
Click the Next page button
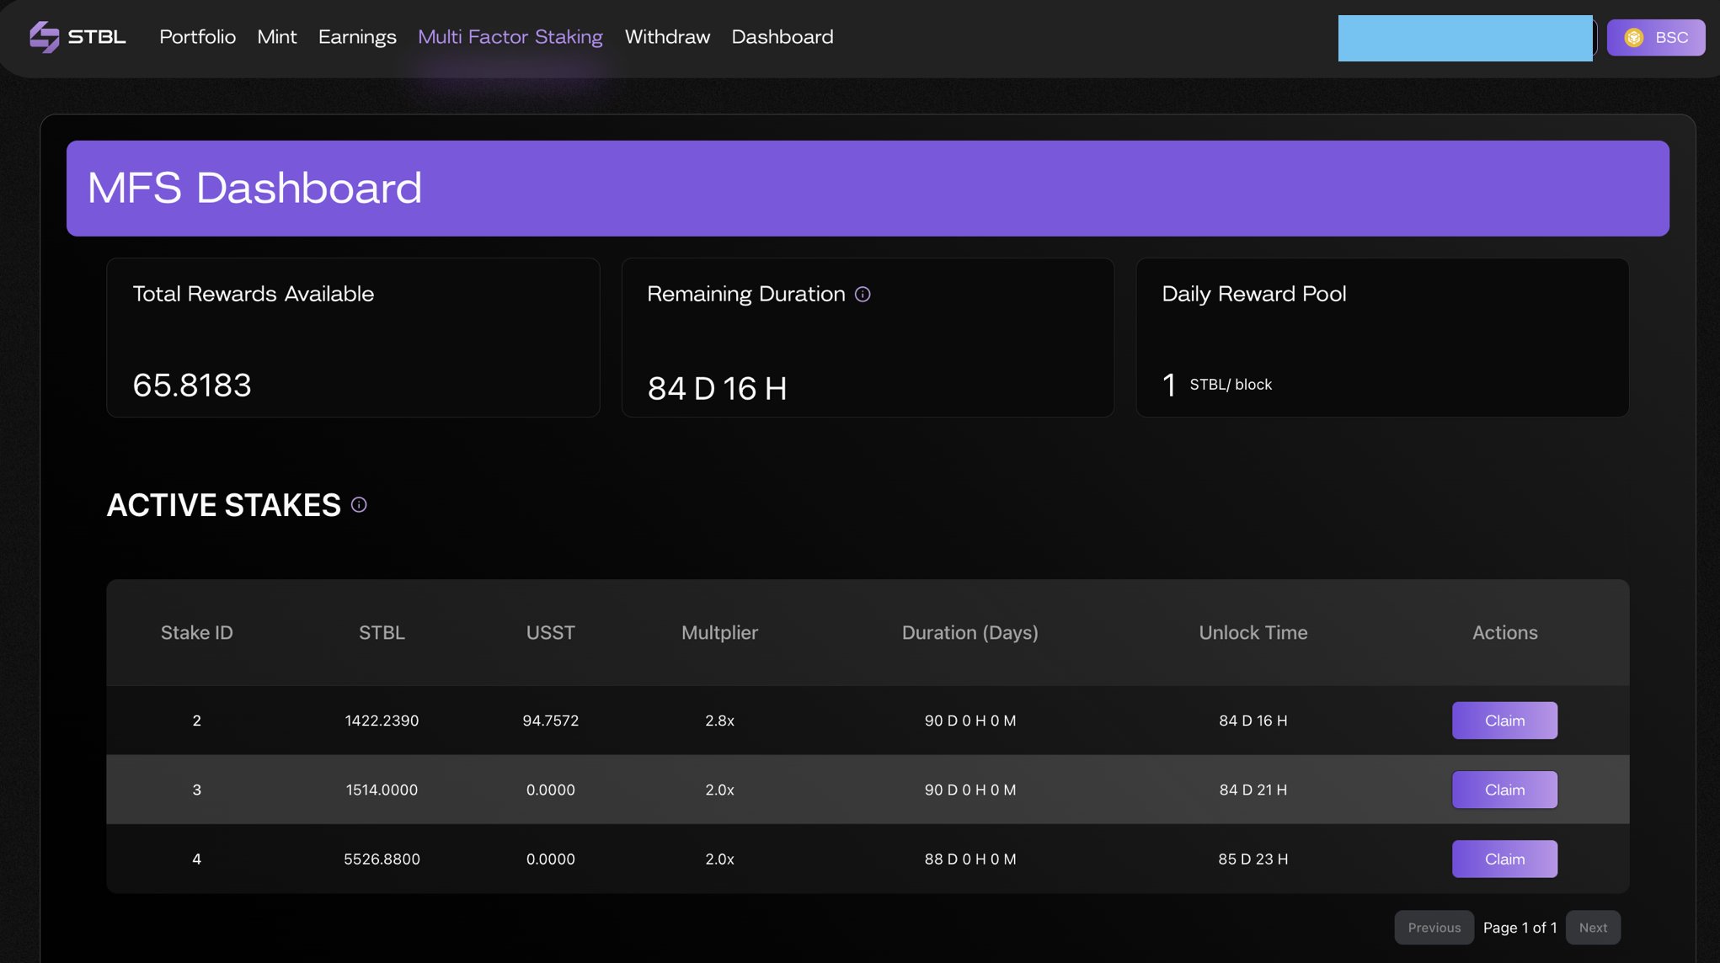click(1593, 928)
